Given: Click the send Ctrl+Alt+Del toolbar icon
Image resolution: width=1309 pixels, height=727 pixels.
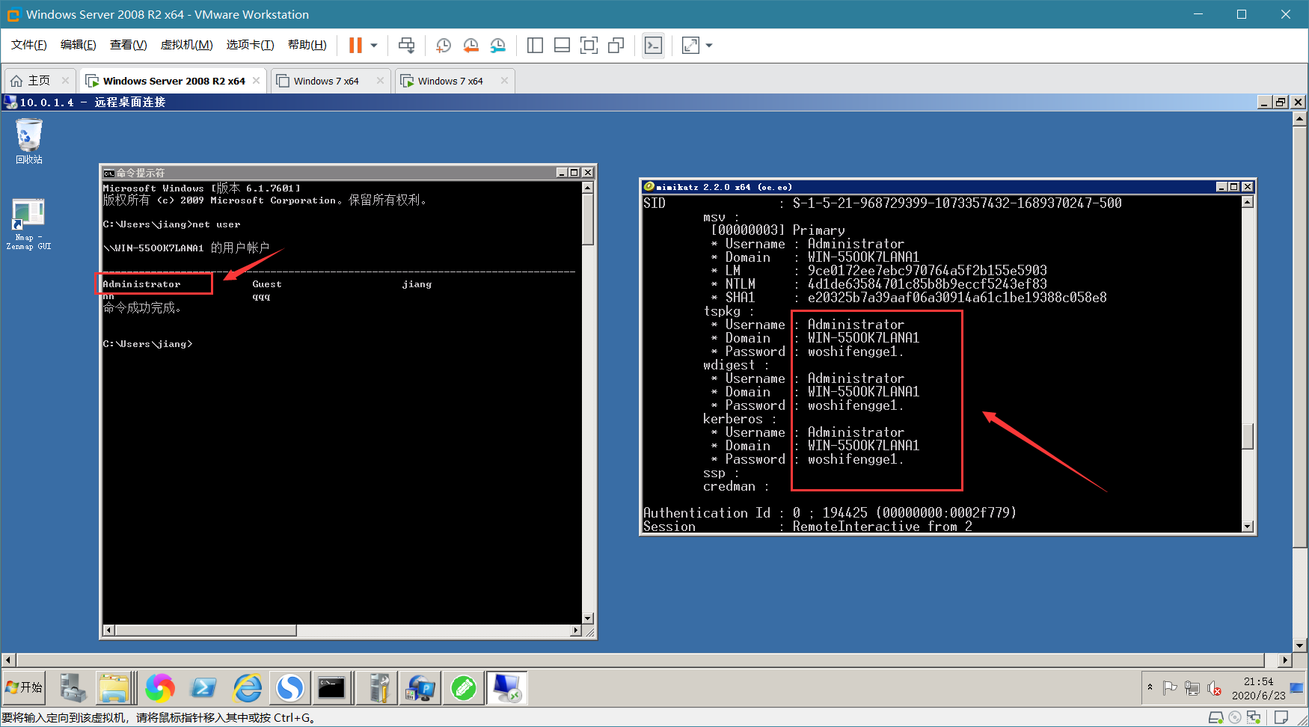Looking at the screenshot, I should click(x=406, y=46).
